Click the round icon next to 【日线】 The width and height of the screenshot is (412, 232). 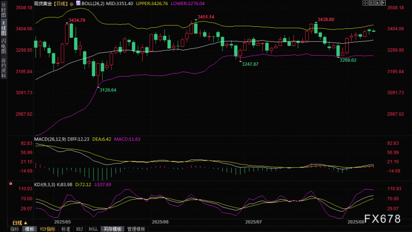(72, 4)
